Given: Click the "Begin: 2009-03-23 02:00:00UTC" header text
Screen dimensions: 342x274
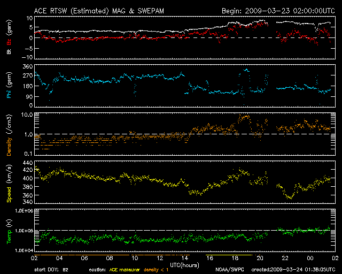Looking at the screenshot, I should [x=278, y=11].
